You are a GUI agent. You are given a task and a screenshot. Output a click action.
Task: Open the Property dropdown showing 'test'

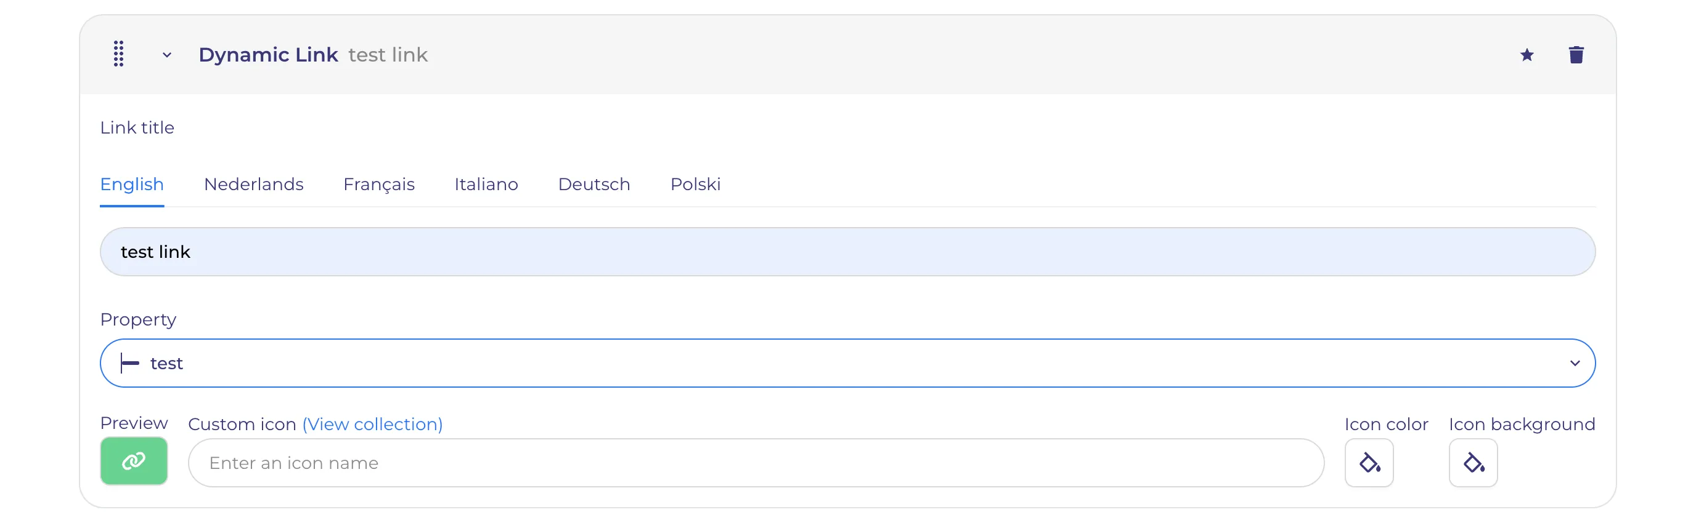pos(847,363)
